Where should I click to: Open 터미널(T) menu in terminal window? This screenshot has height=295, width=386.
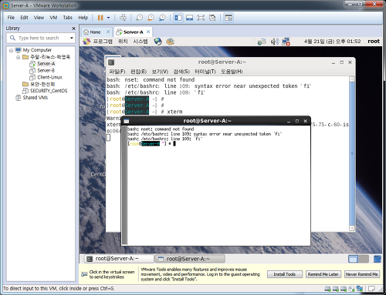tap(205, 72)
